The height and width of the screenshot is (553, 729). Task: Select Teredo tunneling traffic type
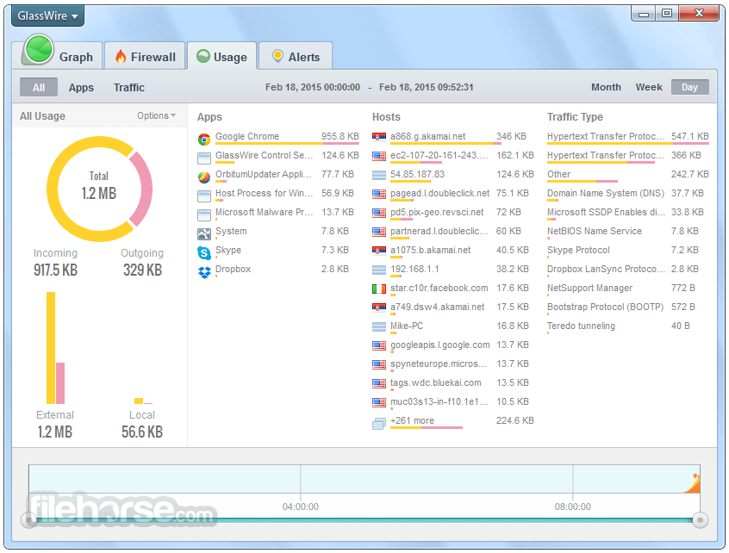point(628,327)
